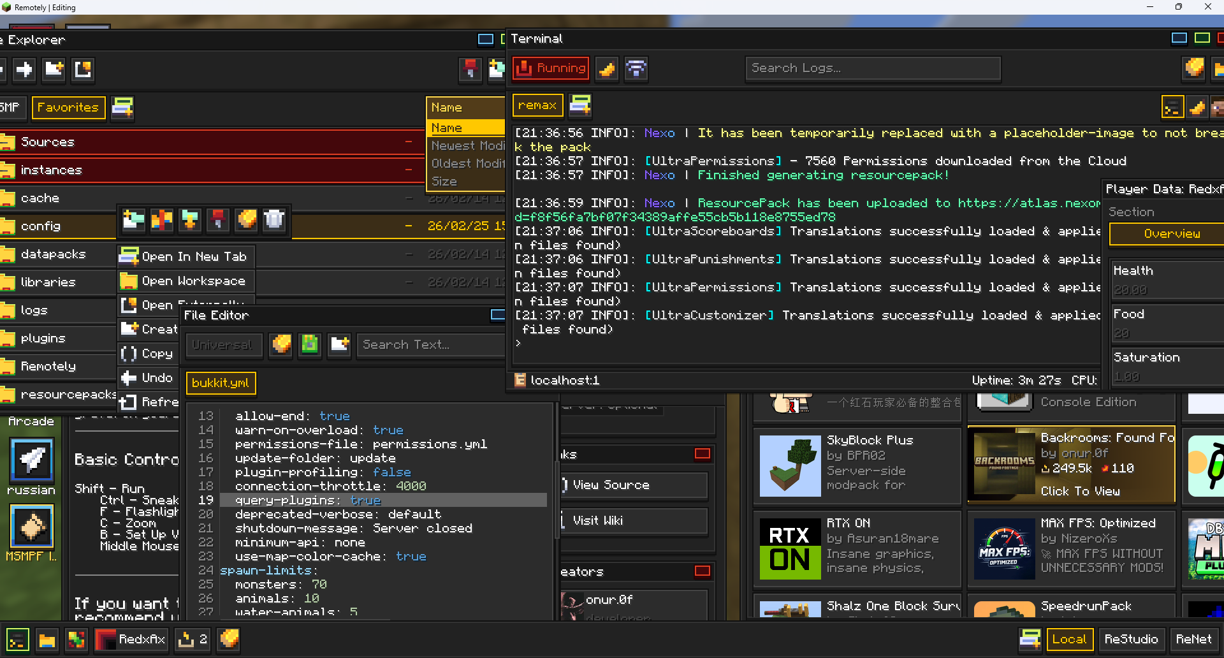Switch to the remax terminal tab
The width and height of the screenshot is (1224, 658).
537,105
